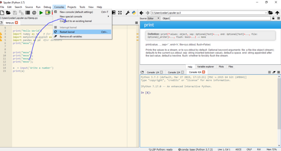This screenshot has width=281, height=151.
Task: Go forward with the right arrow icon
Action: pos(148,13)
